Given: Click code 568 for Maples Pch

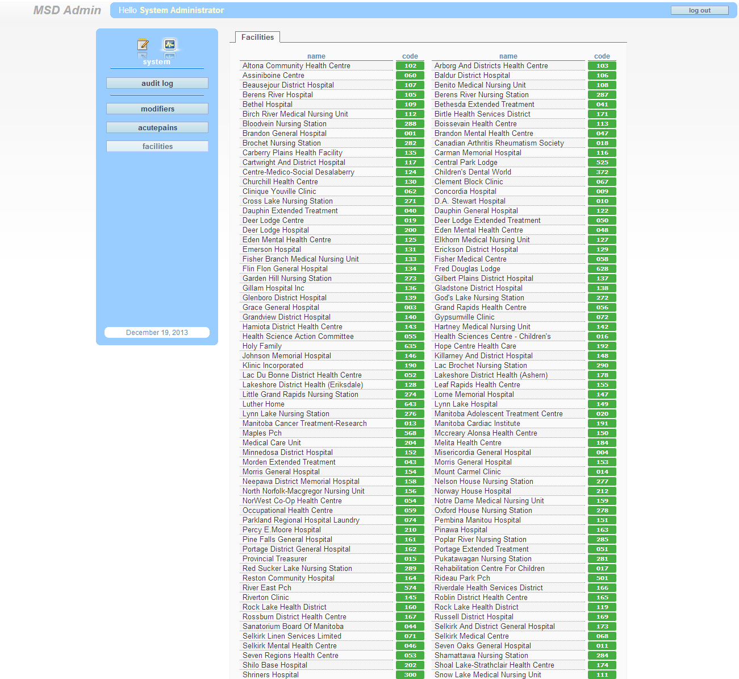Looking at the screenshot, I should (410, 433).
